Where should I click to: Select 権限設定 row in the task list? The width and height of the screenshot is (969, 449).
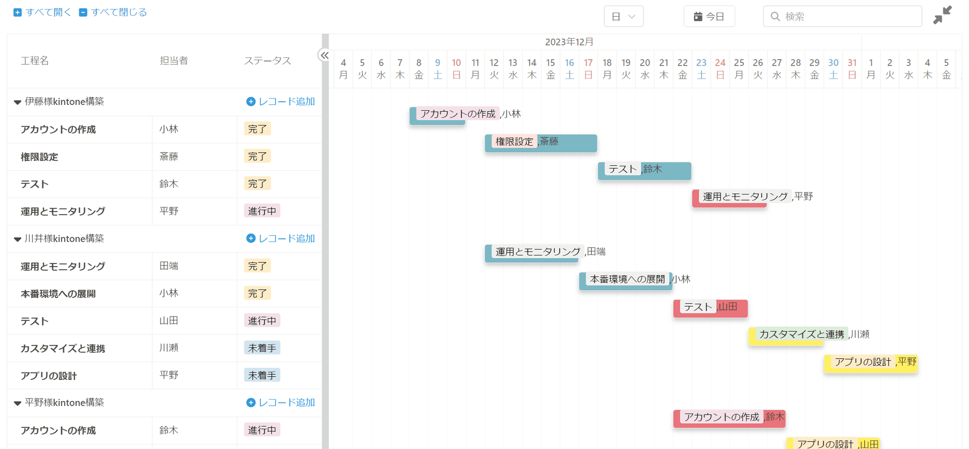point(165,157)
